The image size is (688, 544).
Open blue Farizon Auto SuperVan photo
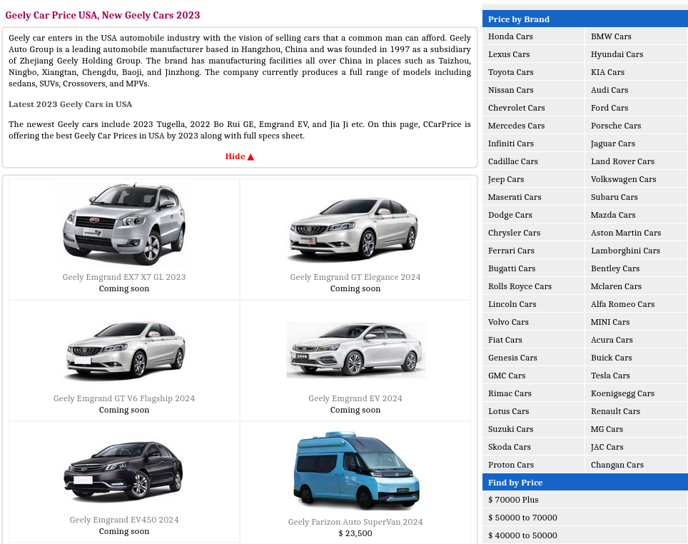click(x=355, y=470)
